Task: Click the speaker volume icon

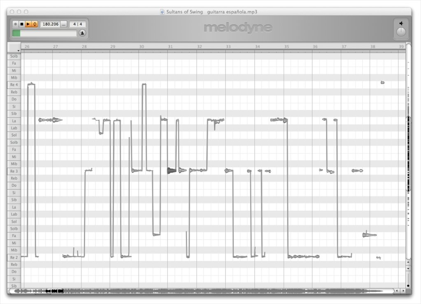Action: pyautogui.click(x=401, y=23)
